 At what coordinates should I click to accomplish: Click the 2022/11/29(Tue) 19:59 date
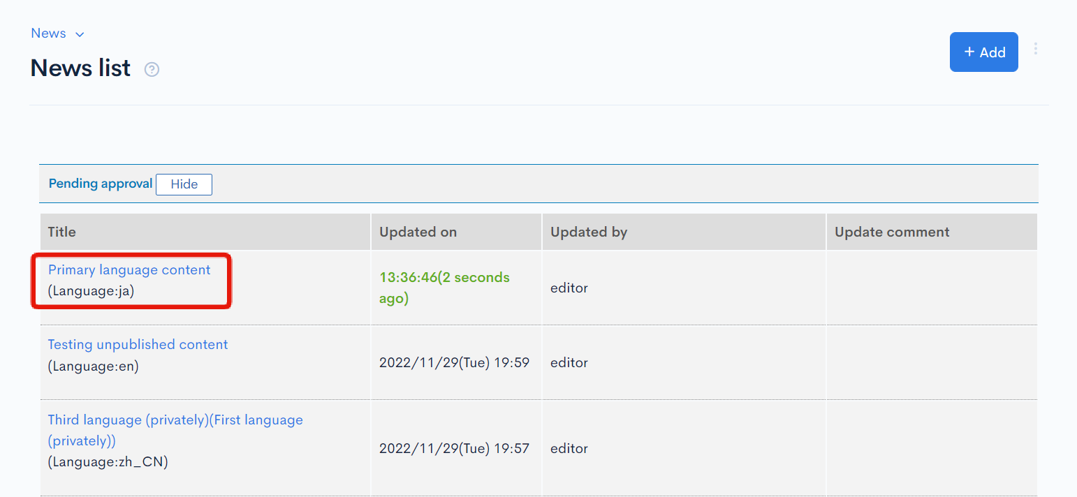[x=454, y=363]
